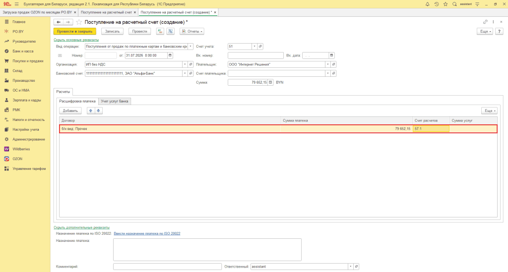
Task: Open the Организация item card
Action: pyautogui.click(x=191, y=64)
